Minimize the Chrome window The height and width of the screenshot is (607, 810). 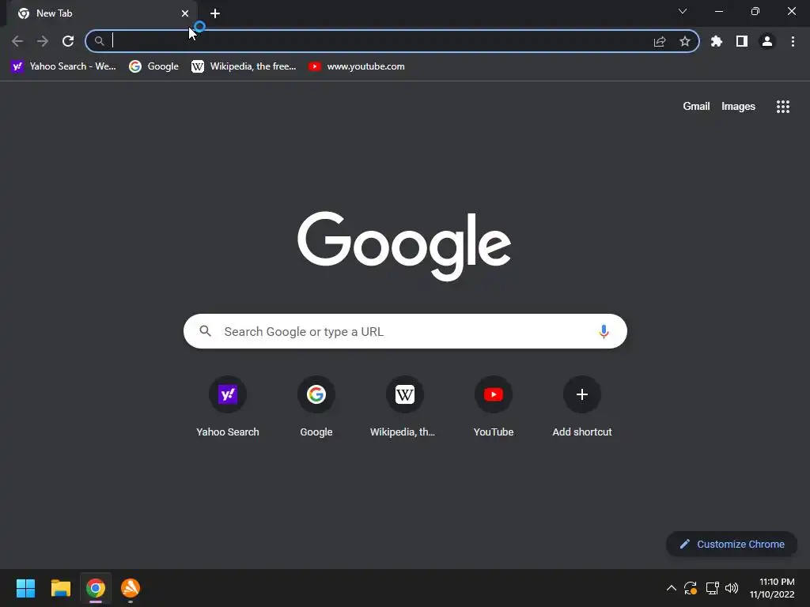(x=718, y=11)
